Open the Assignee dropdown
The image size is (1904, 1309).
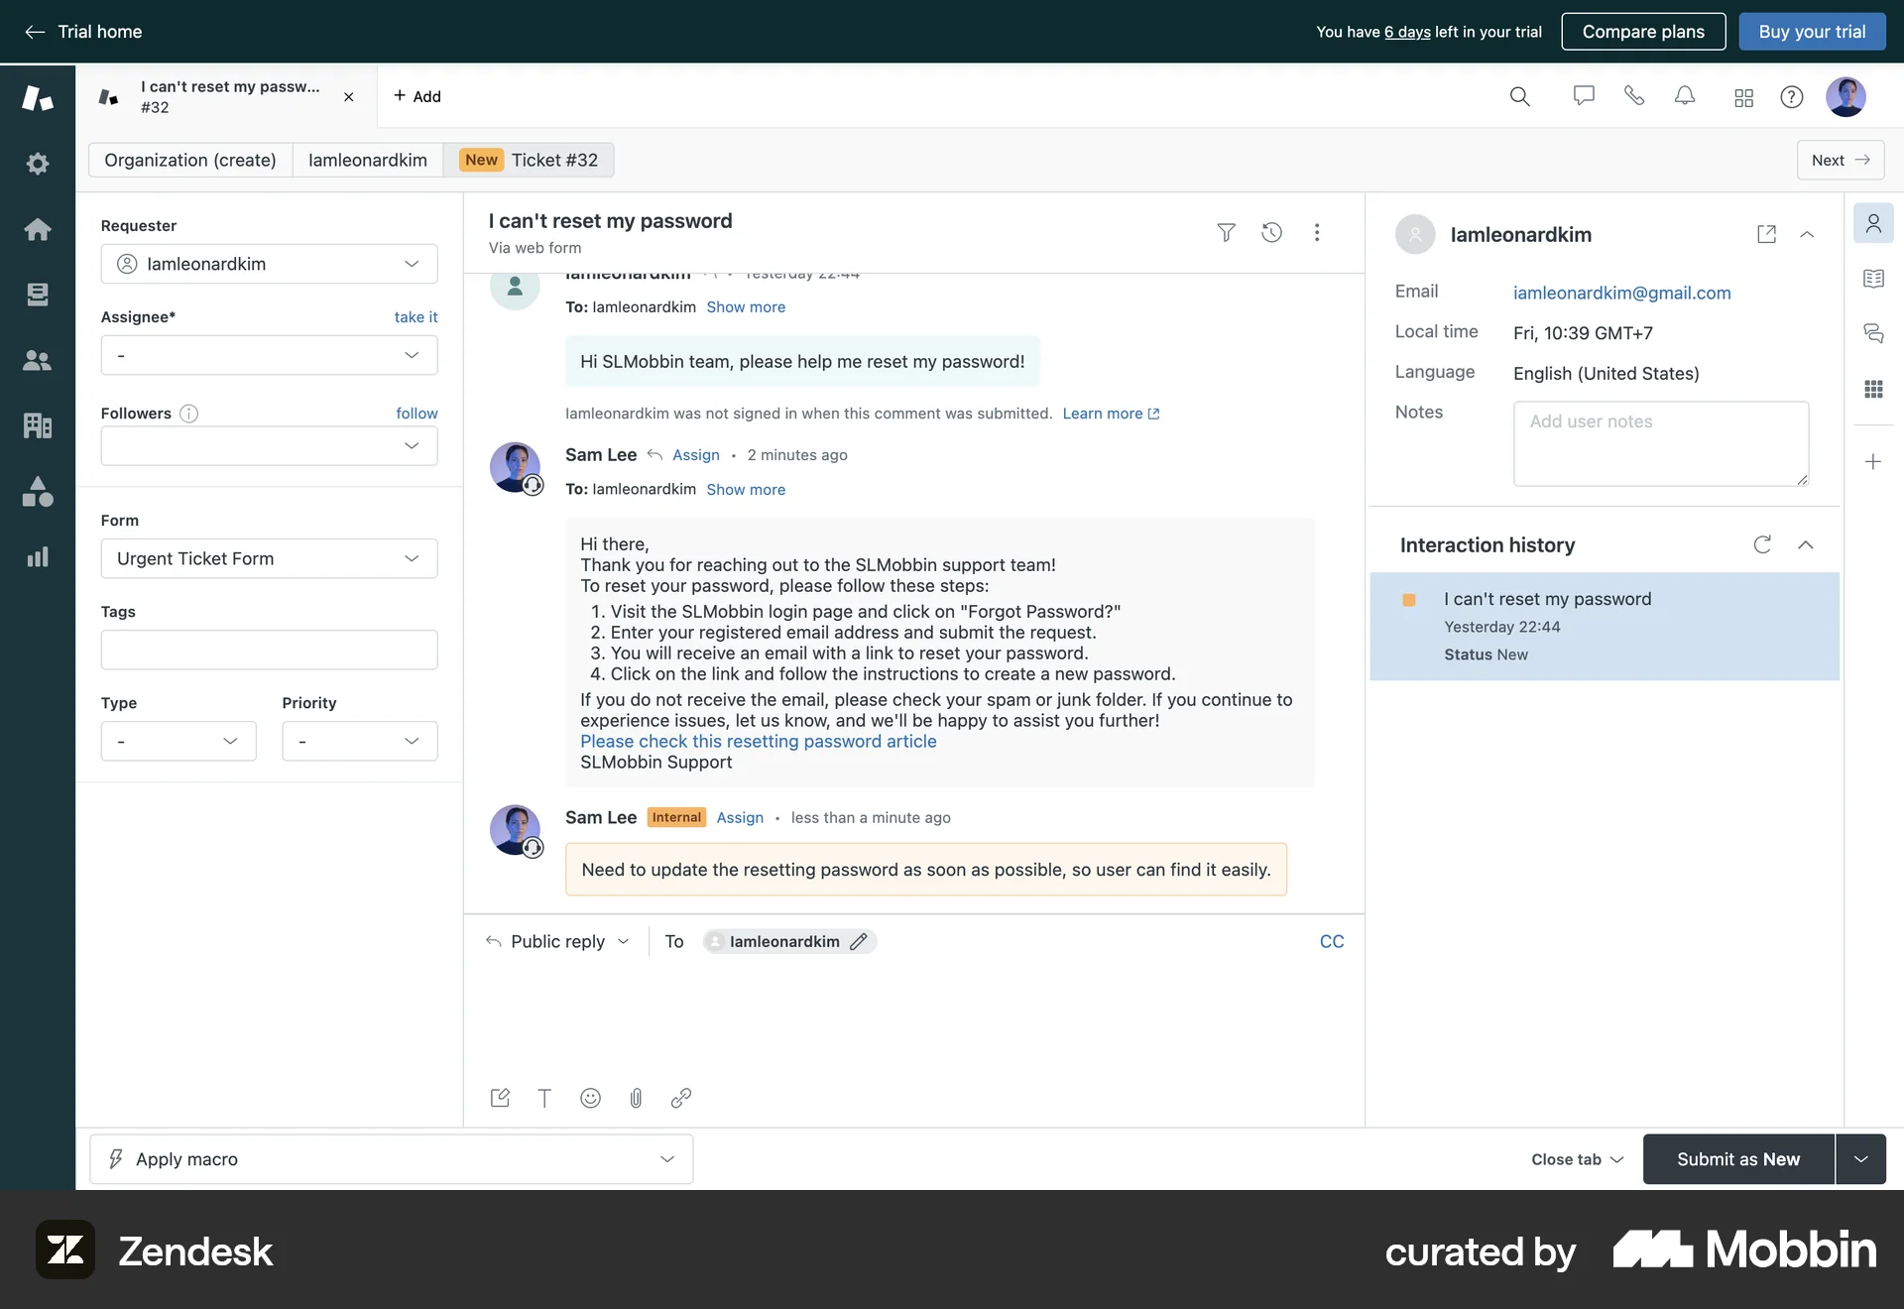[269, 355]
